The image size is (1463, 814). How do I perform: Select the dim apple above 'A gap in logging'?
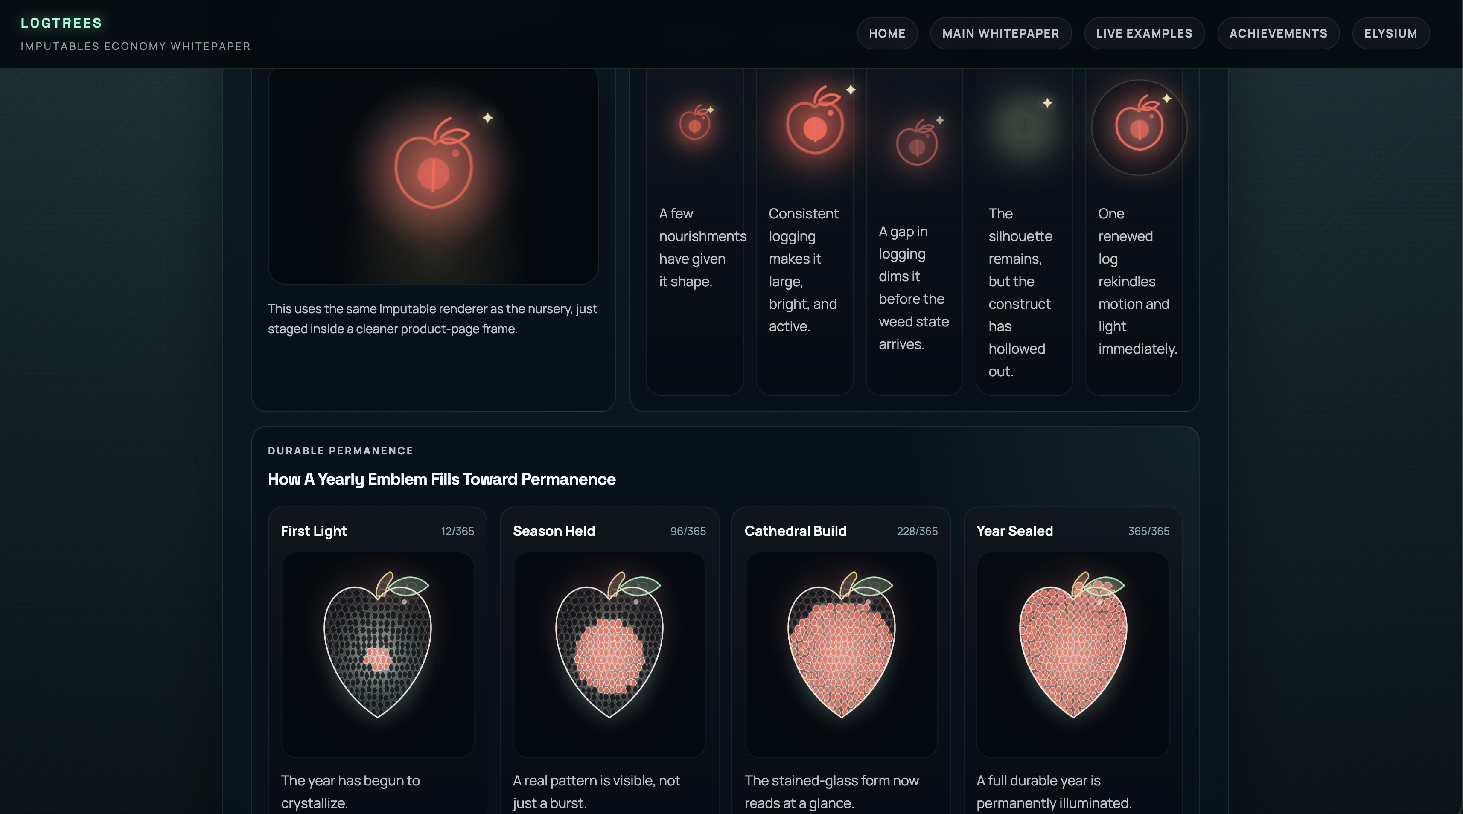tap(917, 143)
